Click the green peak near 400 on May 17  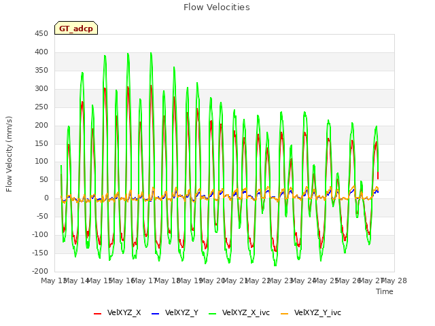[151, 53]
